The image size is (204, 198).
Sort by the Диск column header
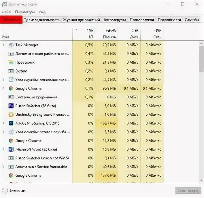coord(129,34)
